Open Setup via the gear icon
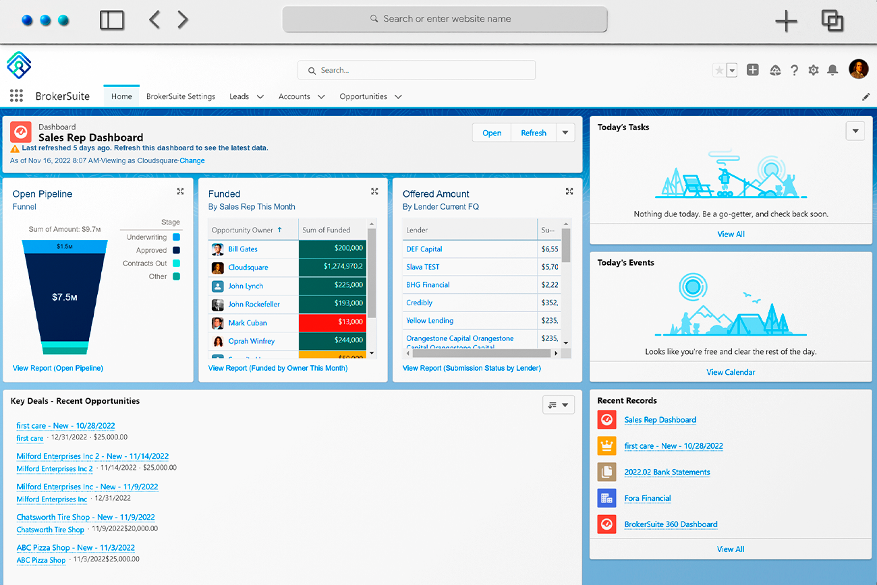Screen dimensions: 877x585 tap(813, 69)
